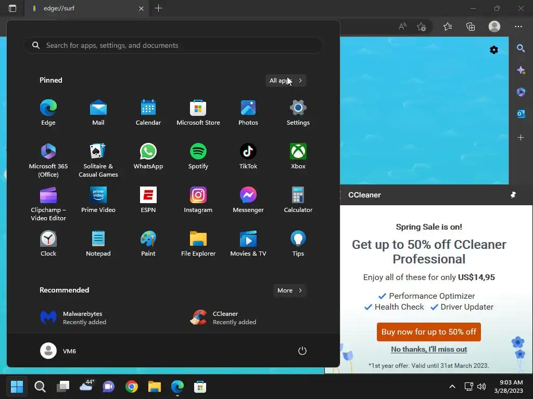Open Outlook in the Edge sidebar
The width and height of the screenshot is (533, 399).
click(521, 114)
